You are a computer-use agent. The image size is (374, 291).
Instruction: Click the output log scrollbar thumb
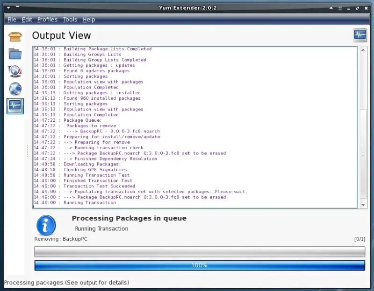[x=363, y=154]
